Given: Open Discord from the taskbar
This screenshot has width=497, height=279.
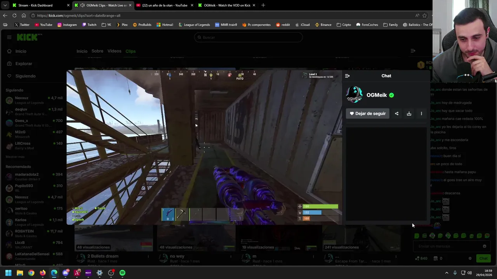Looking at the screenshot, I should 66,273.
